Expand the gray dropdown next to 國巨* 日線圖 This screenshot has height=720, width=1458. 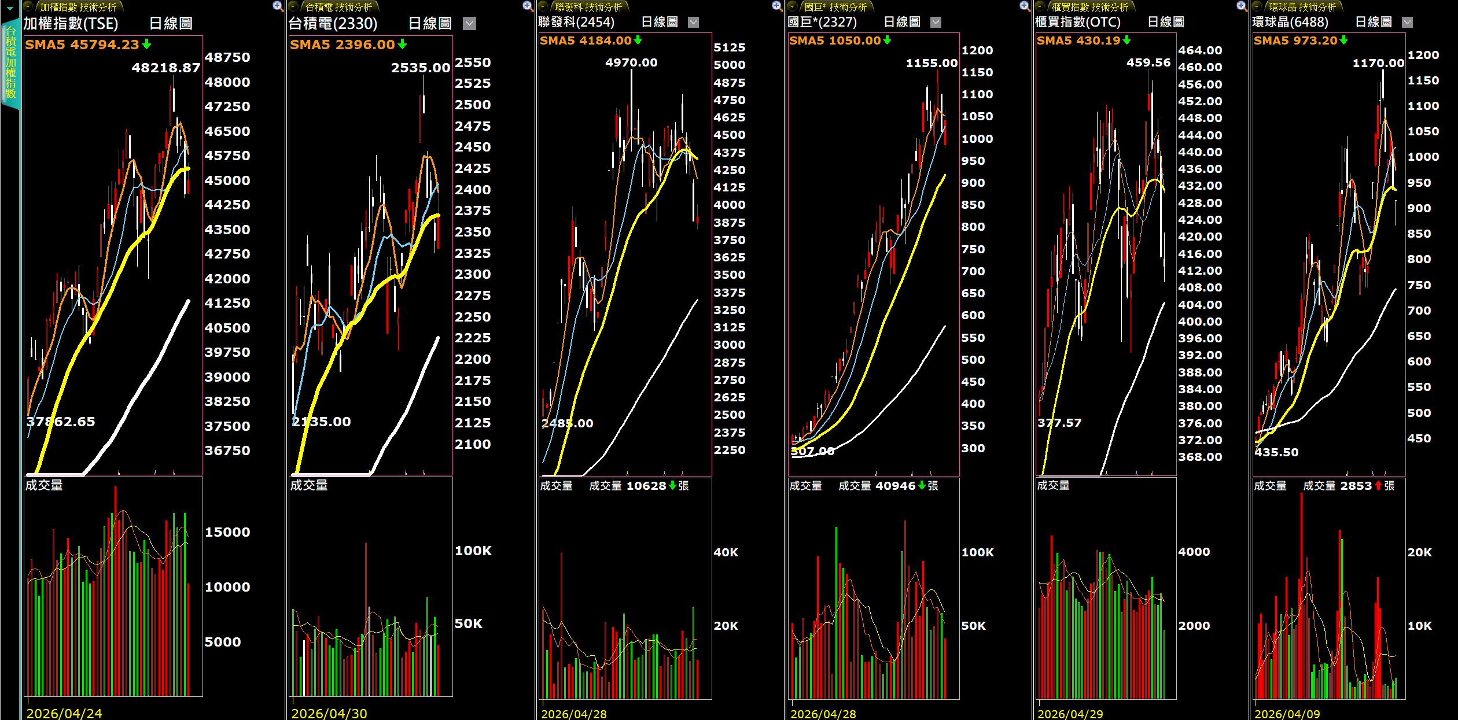click(936, 22)
